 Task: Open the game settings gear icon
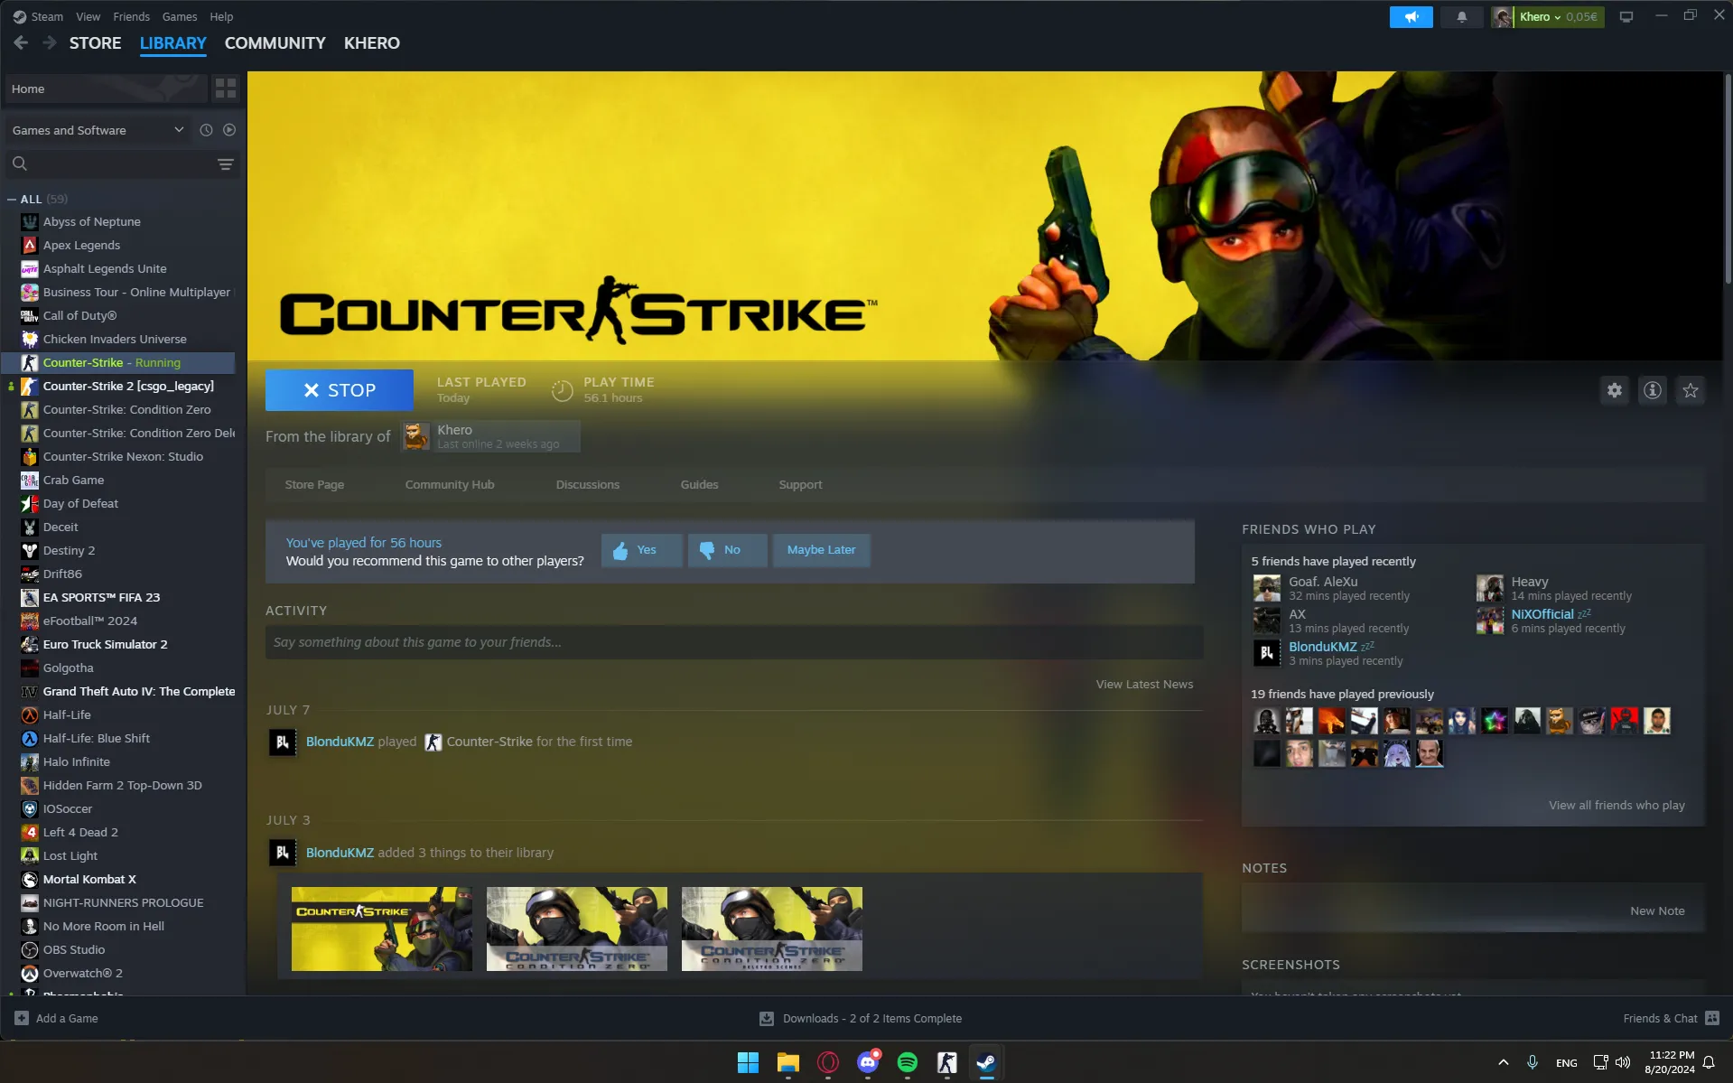tap(1614, 390)
